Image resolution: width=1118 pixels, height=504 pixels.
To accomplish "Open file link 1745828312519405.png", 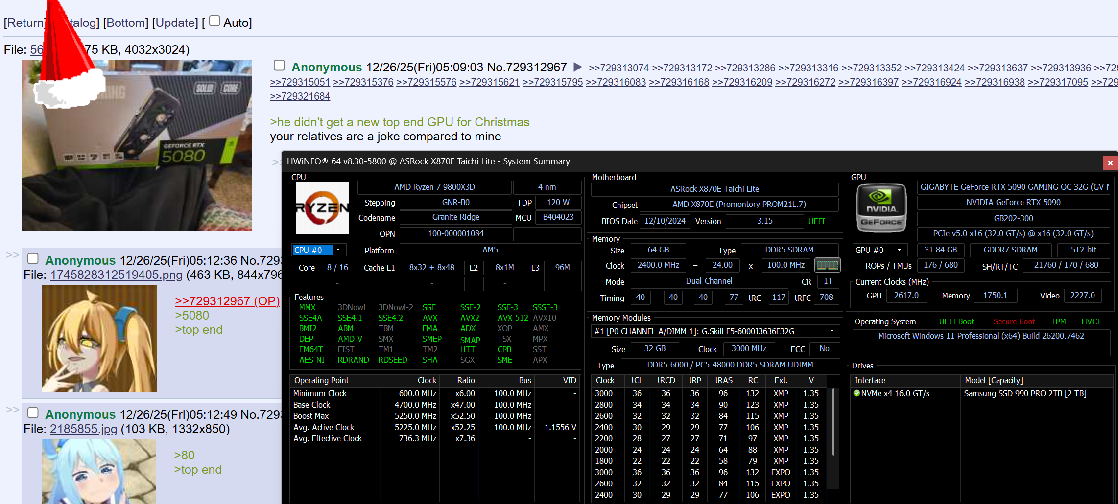I will 116,275.
